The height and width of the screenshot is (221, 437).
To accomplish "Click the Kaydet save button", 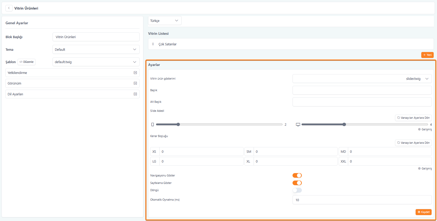I will 424,212.
